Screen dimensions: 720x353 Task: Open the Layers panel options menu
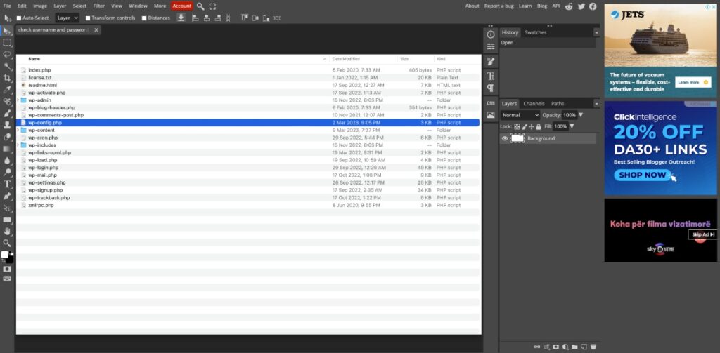596,104
